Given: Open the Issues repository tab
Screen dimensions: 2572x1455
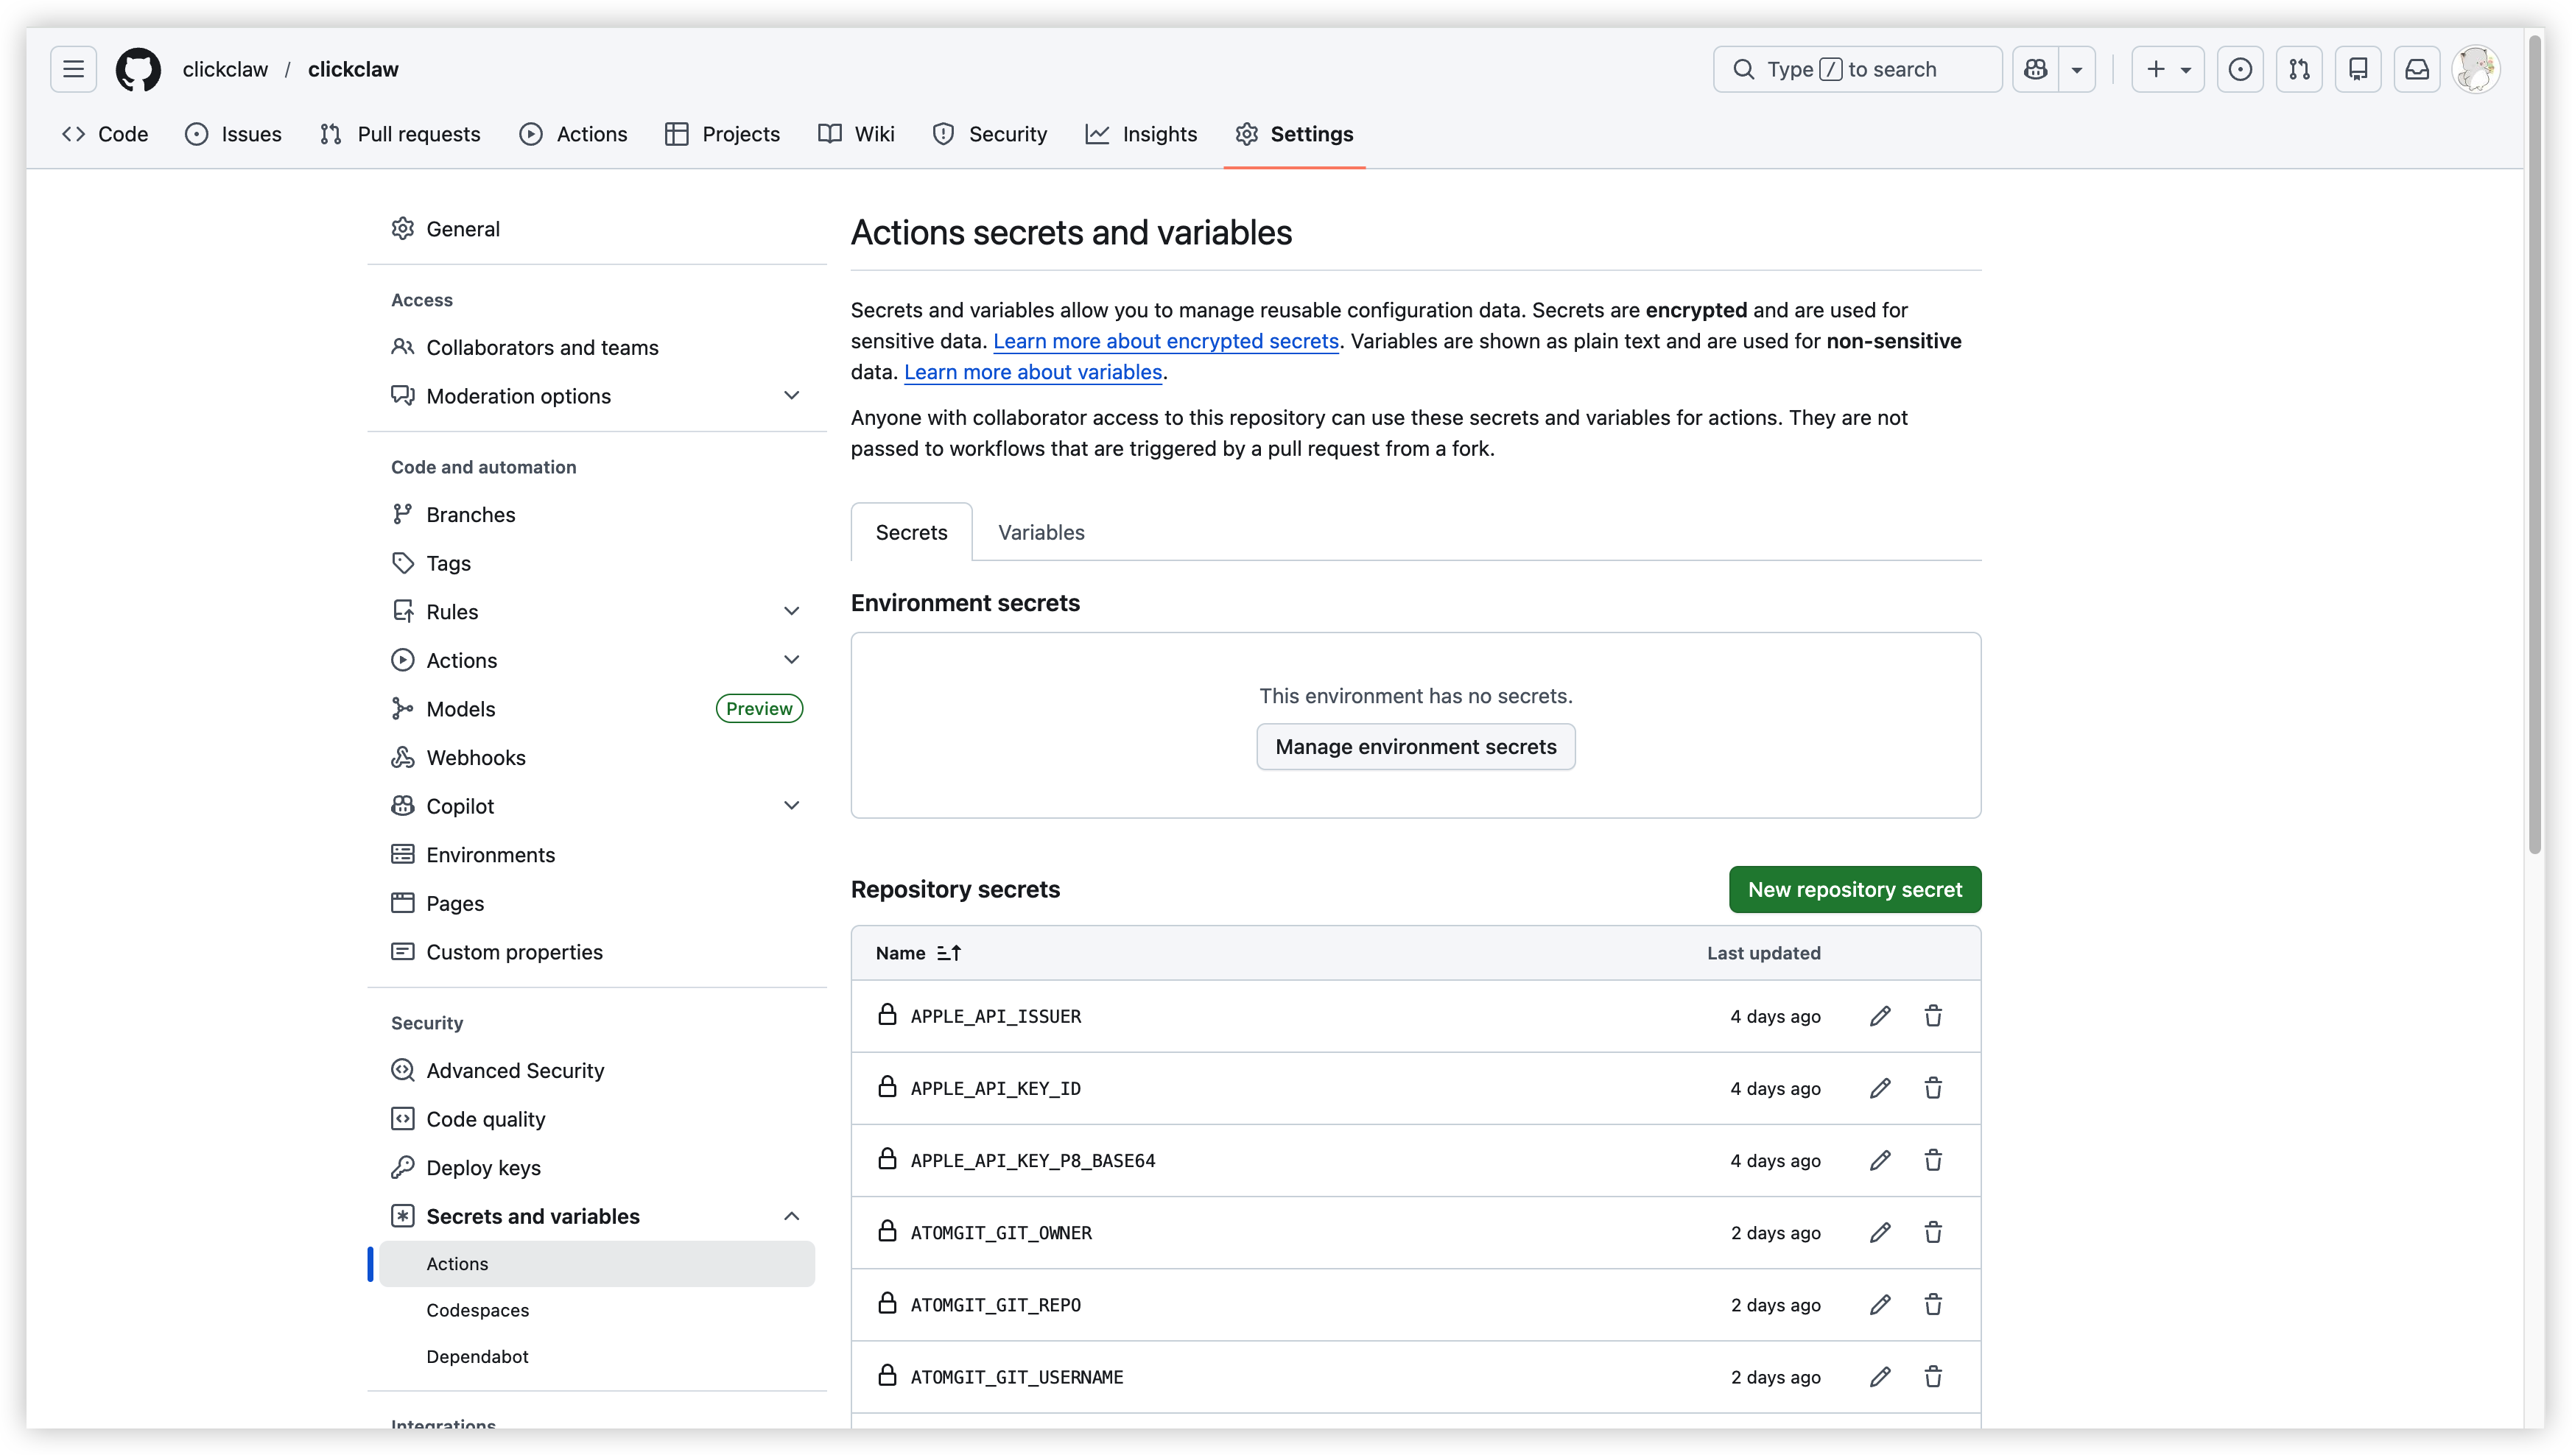Looking at the screenshot, I should (233, 134).
